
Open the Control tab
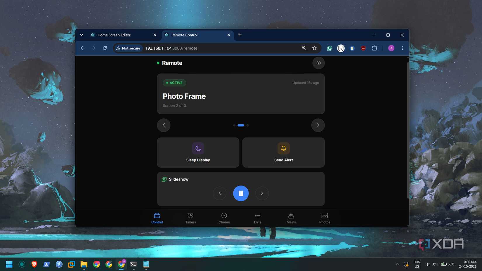(157, 218)
